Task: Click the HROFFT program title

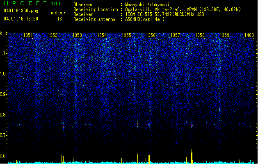Action: point(25,3)
